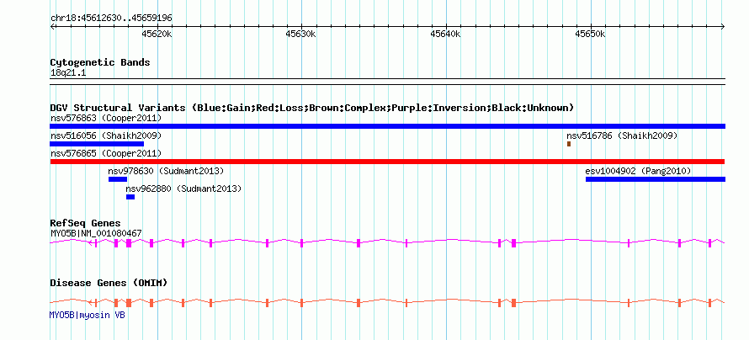Open the nsv516056 (Shaikh2009) variant label
The width and height of the screenshot is (749, 340).
tap(105, 135)
